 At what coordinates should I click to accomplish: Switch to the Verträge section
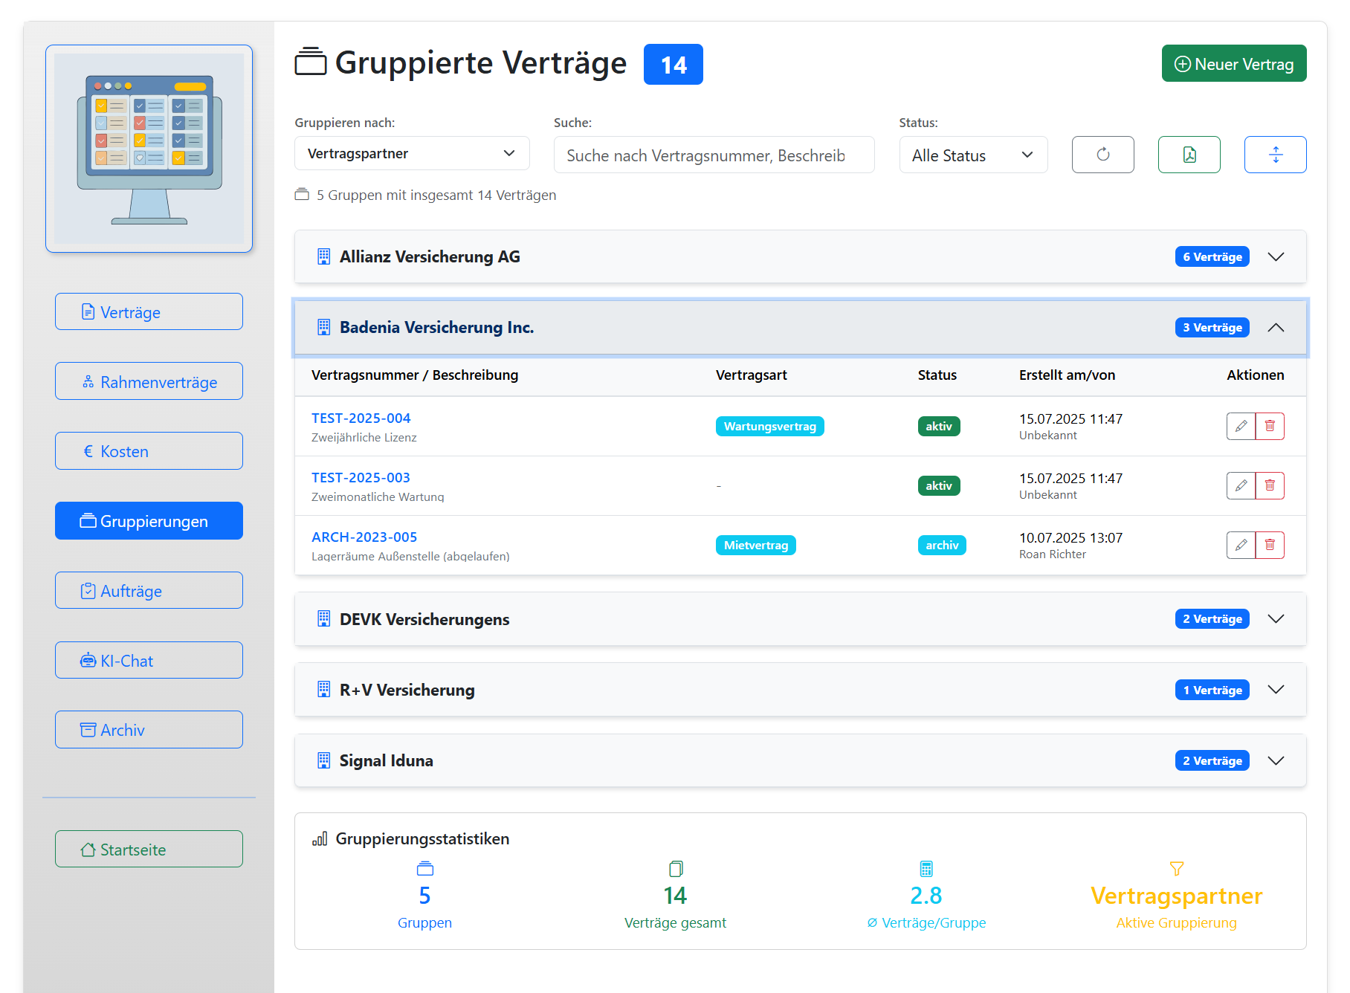coord(149,311)
